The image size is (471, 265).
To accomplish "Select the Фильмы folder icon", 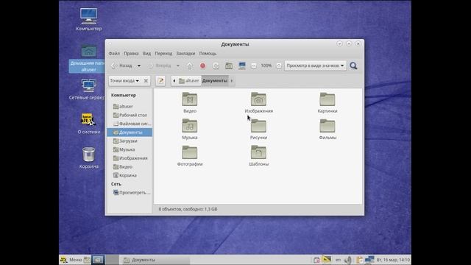I will tap(327, 126).
